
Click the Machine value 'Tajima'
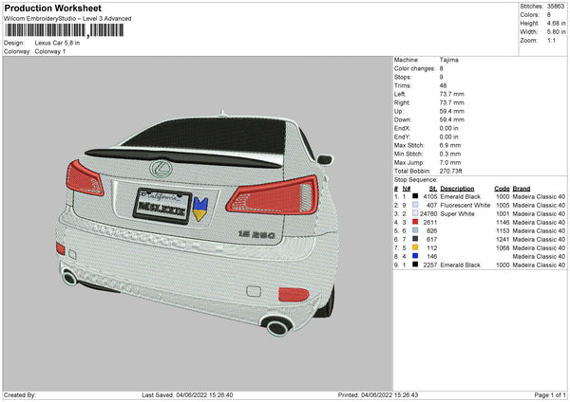(449, 60)
